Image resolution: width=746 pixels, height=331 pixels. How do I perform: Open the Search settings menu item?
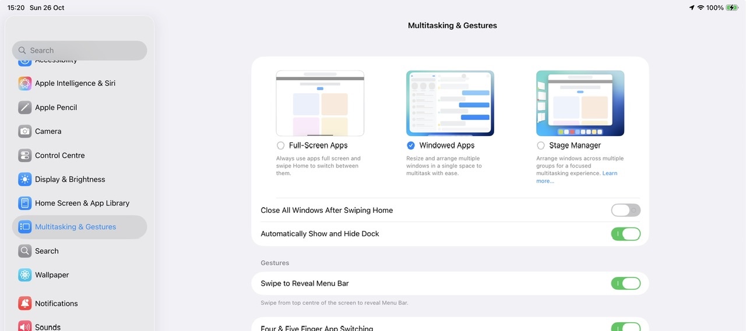[x=47, y=251]
